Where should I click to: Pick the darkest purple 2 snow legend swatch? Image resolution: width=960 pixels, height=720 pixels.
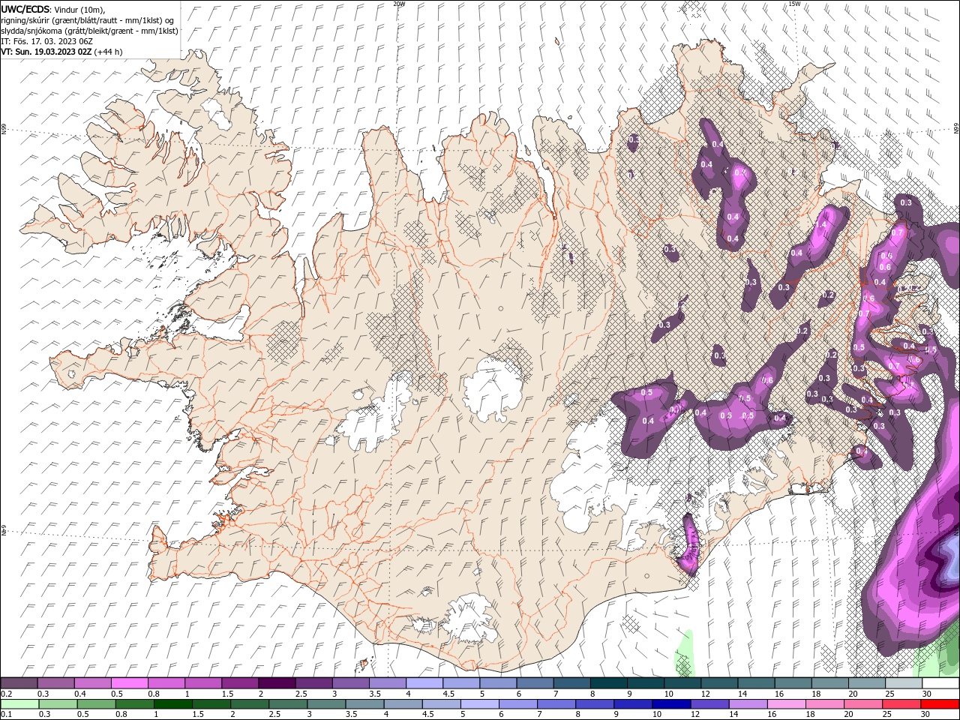[x=277, y=683]
